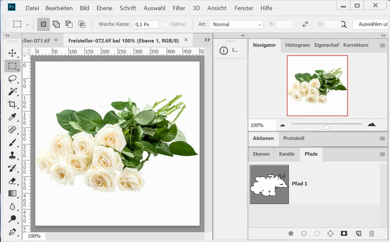Delete current path with trash icon
The height and width of the screenshot is (242, 390).
click(x=372, y=233)
